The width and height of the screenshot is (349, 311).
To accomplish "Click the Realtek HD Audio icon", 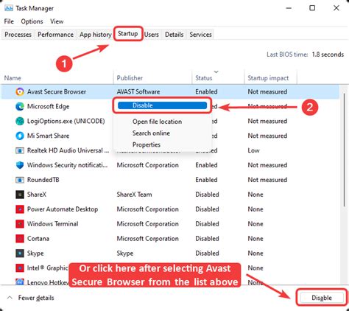I will point(20,150).
